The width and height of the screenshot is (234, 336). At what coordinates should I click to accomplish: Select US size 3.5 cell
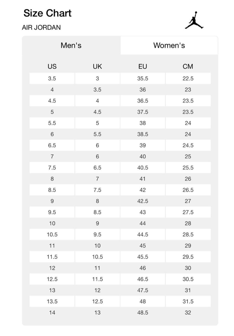pos(52,78)
